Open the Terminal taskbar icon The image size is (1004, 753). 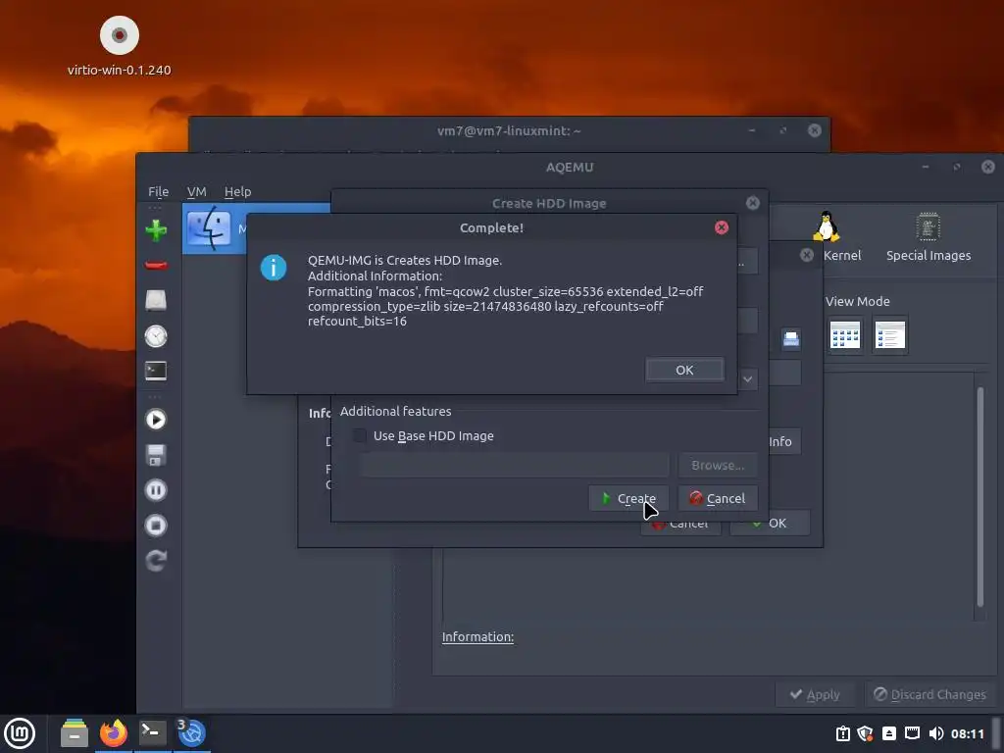pos(152,733)
